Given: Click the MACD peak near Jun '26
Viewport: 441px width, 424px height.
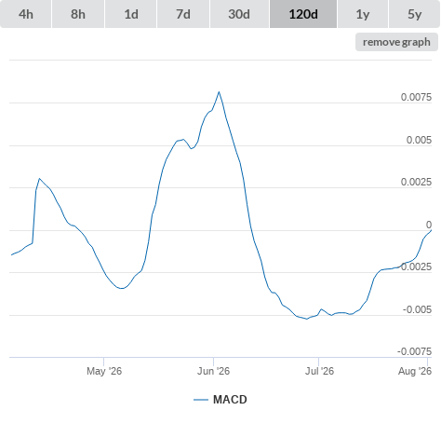Looking at the screenshot, I should [219, 92].
